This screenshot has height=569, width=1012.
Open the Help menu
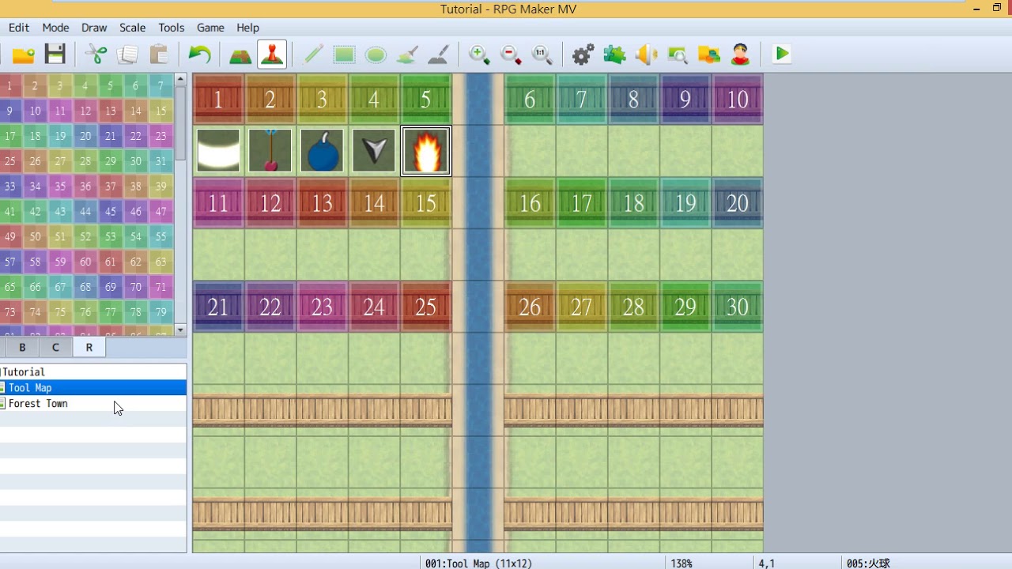tap(247, 28)
